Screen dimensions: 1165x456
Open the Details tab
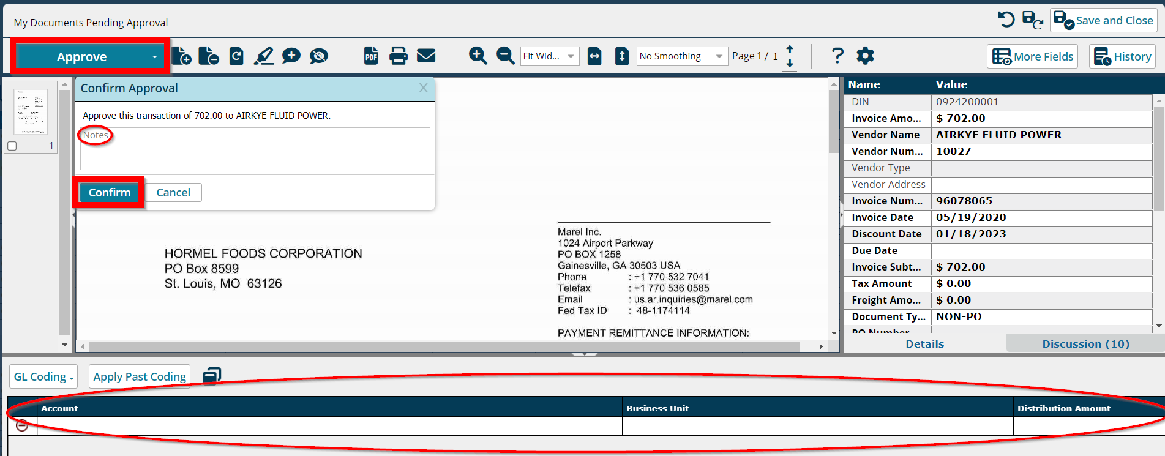(x=924, y=344)
